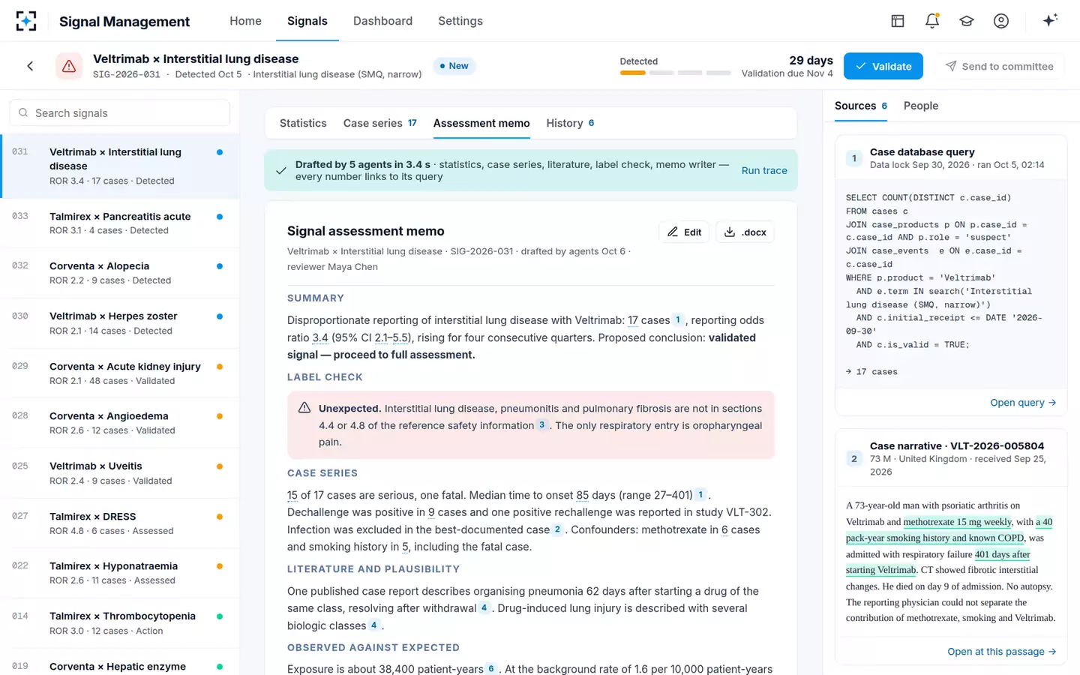Screen dimensions: 1080x675
Task: Click reference badge 3 in label check
Action: pos(542,425)
